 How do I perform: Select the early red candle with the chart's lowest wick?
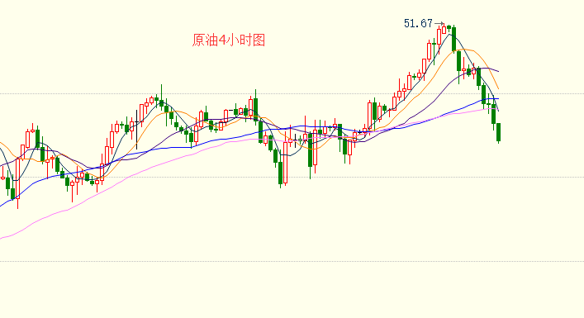(17, 183)
